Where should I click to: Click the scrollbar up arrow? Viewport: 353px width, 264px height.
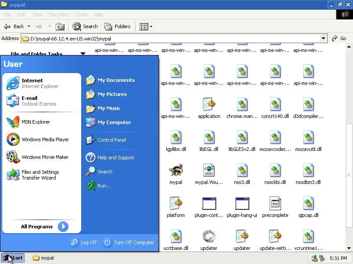pos(349,47)
